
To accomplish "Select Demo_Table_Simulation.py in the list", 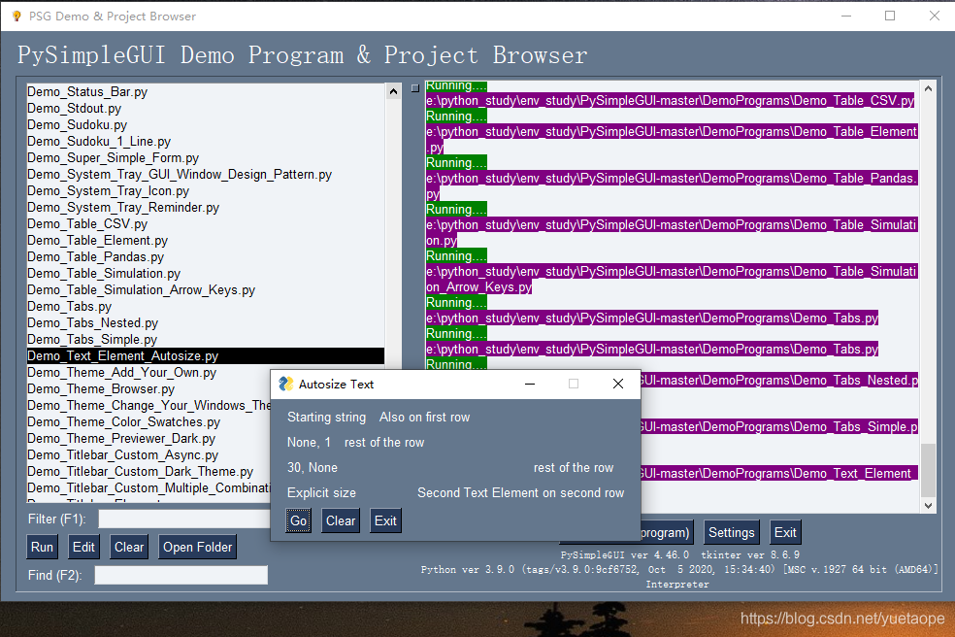I will (205, 273).
